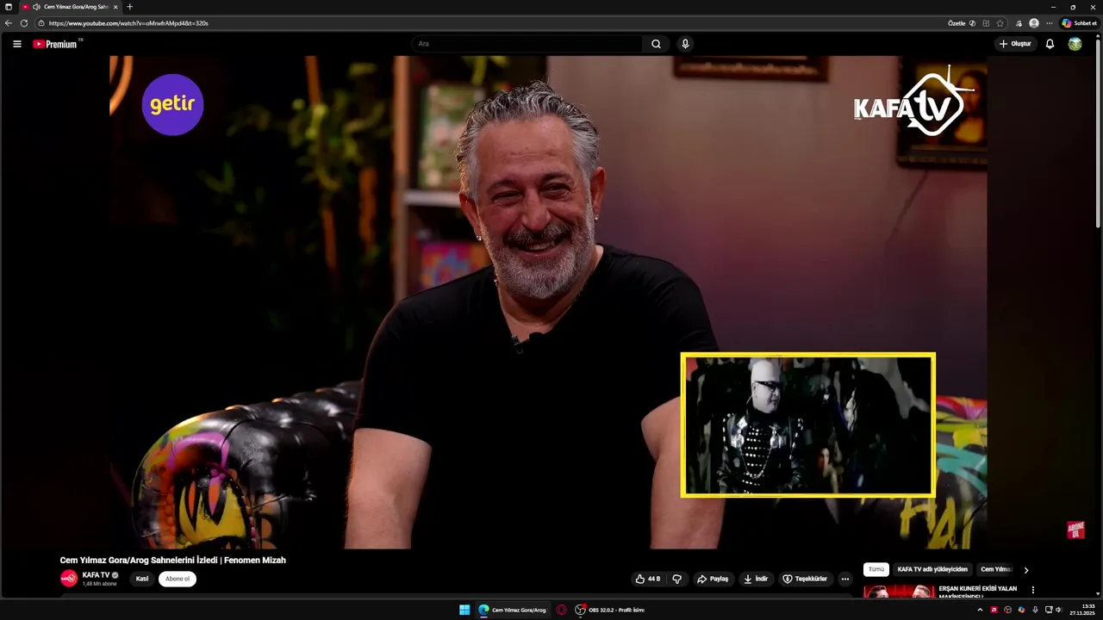The image size is (1103, 620).
Task: Open the Erşan Kuneri suggested video thumbnail
Action: click(899, 592)
